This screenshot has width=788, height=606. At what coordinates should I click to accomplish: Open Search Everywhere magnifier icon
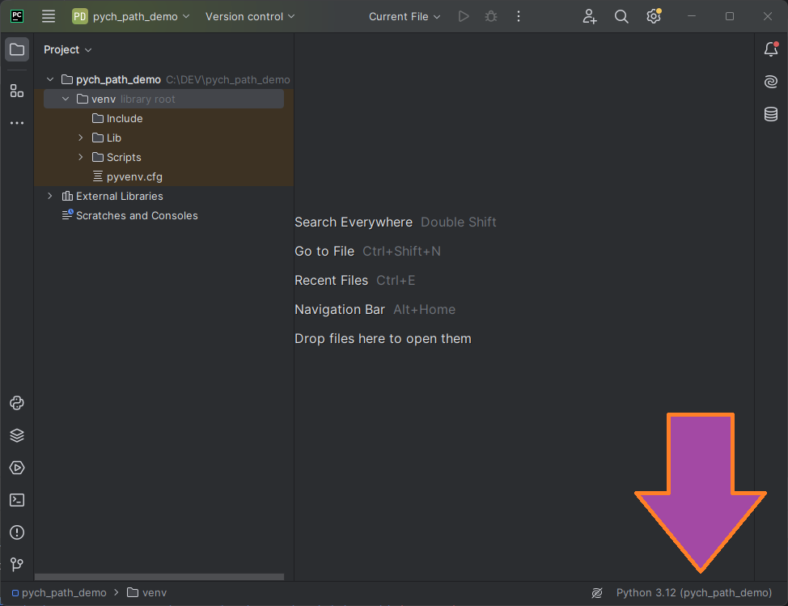click(621, 16)
